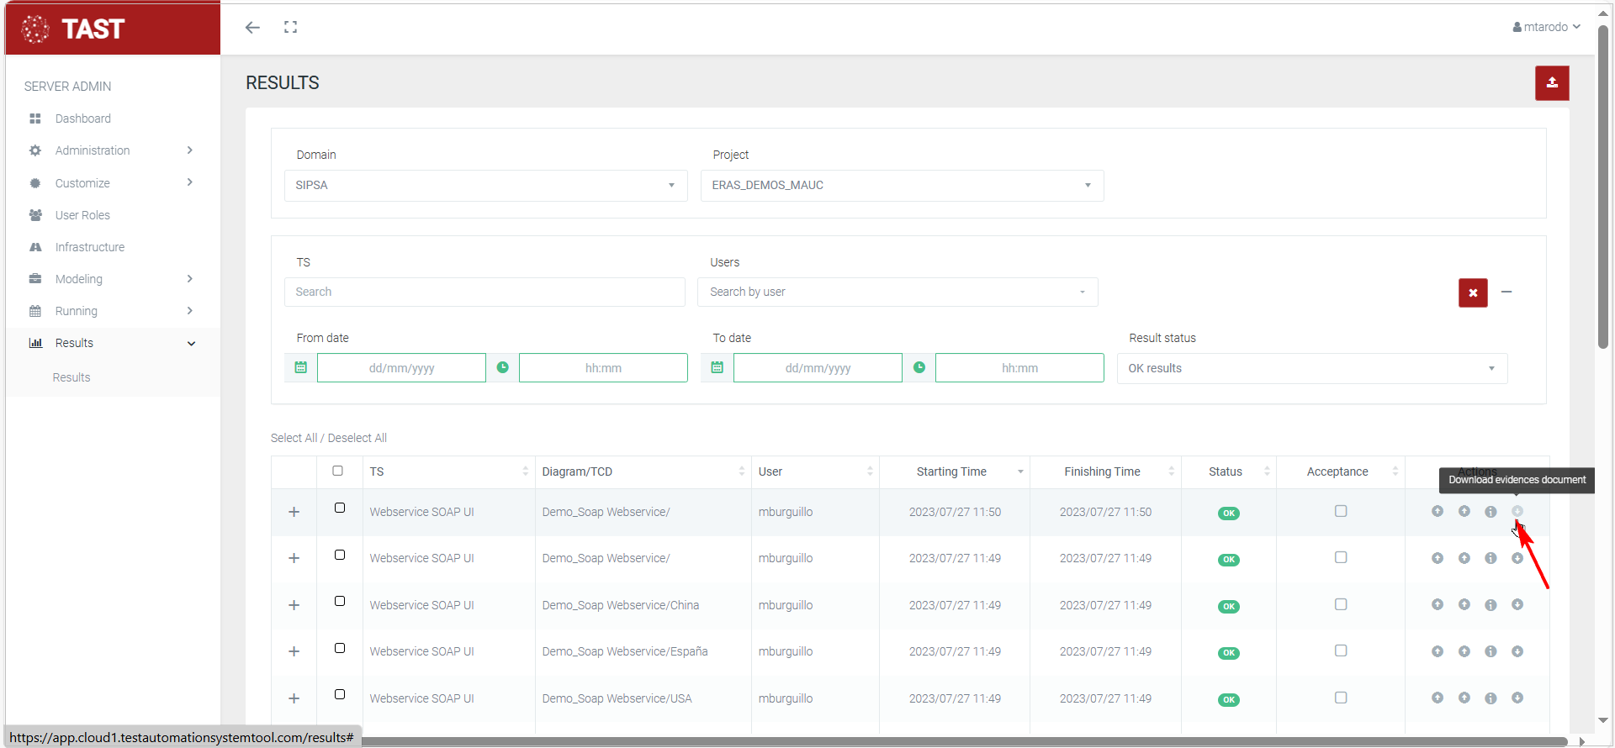Screen dimensions: 1615x748
Task: Click info icon in the China result row
Action: [1490, 605]
